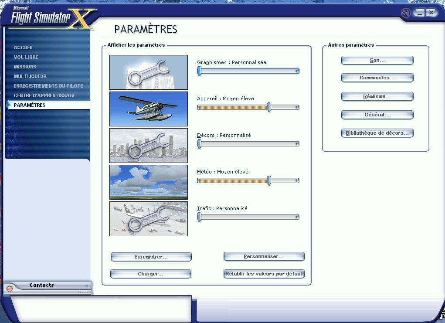
Task: Open the Commandes settings button
Action: [377, 78]
